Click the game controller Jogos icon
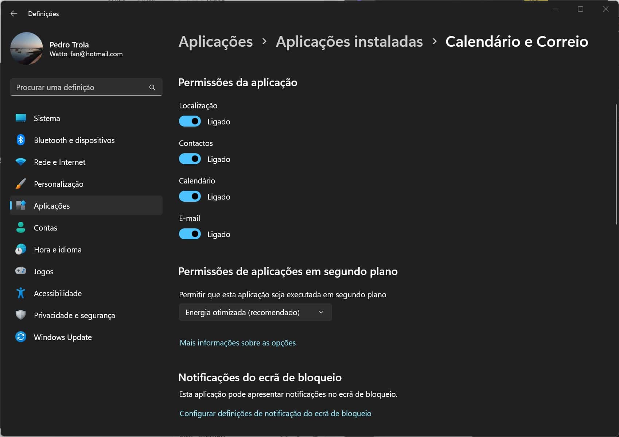The width and height of the screenshot is (619, 437). pos(21,271)
